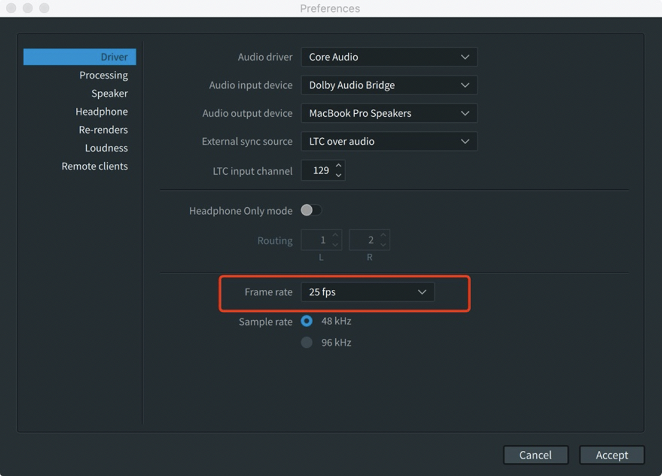Open the Re-renders preferences section
Image resolution: width=662 pixels, height=476 pixels.
point(104,129)
